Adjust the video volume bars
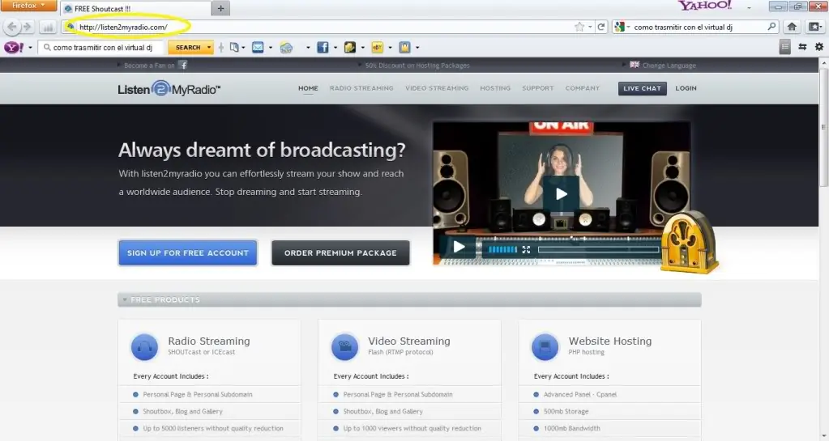 [x=502, y=249]
